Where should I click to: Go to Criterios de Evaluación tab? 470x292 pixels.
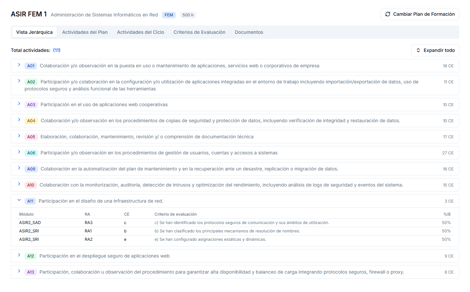point(199,32)
